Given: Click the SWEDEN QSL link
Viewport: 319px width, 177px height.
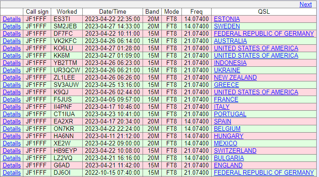Looking at the screenshot, I should (x=227, y=26).
